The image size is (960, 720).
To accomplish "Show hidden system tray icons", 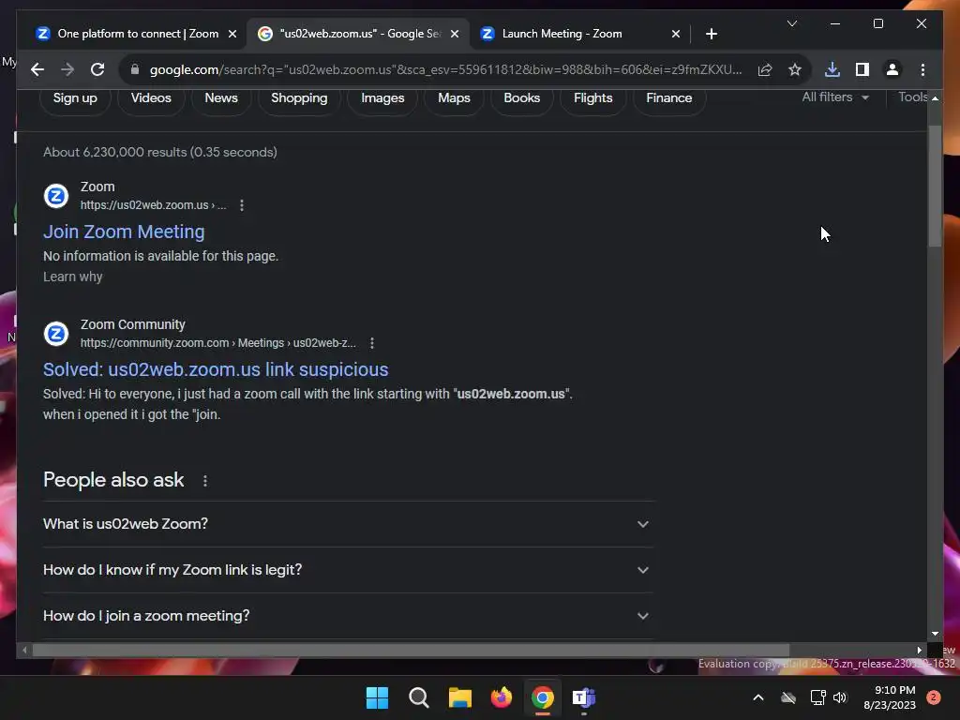I will (757, 697).
